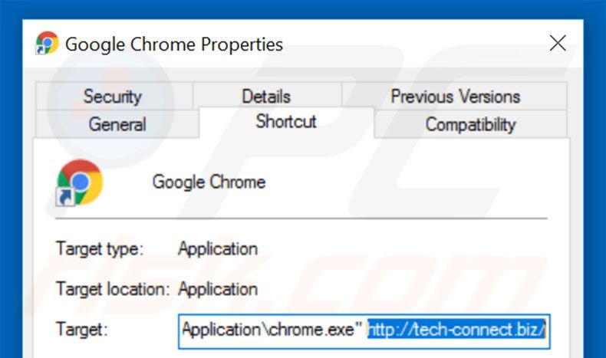Switch to the Previous Versions tab
Viewport: 606px width, 358px height.
(x=455, y=96)
